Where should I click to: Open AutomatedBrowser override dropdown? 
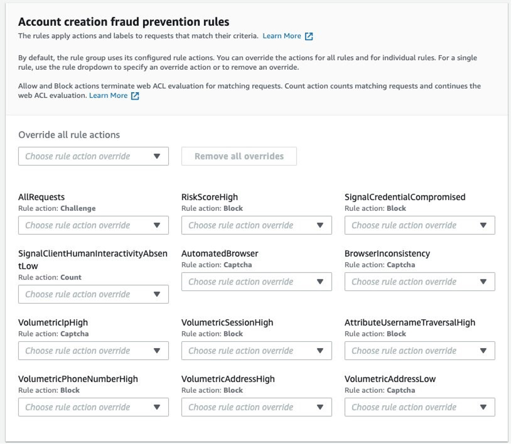coord(256,282)
